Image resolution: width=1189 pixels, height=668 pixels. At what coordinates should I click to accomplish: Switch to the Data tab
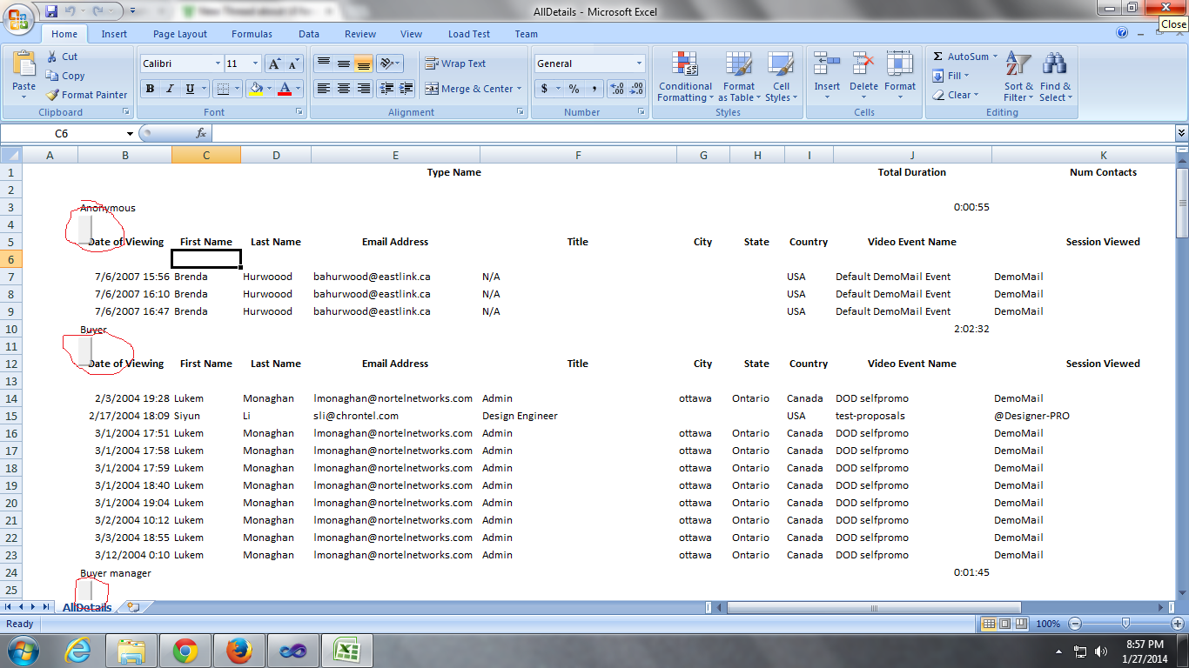tap(309, 34)
